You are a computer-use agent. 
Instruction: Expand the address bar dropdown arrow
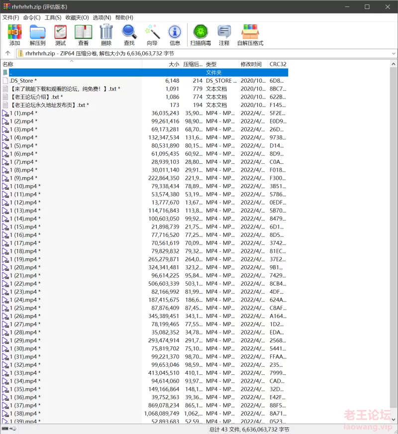(x=394, y=53)
